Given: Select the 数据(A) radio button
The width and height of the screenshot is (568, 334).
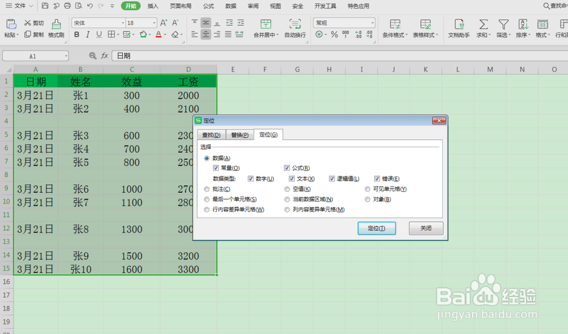Looking at the screenshot, I should click(x=207, y=158).
